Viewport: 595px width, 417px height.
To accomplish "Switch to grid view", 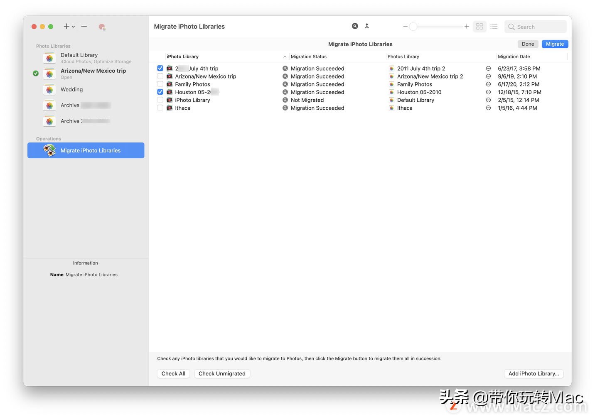I will click(479, 27).
